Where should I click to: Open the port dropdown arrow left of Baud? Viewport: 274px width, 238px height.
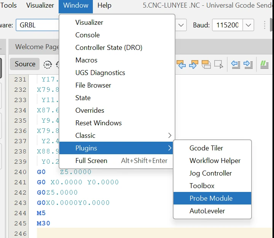click(181, 25)
